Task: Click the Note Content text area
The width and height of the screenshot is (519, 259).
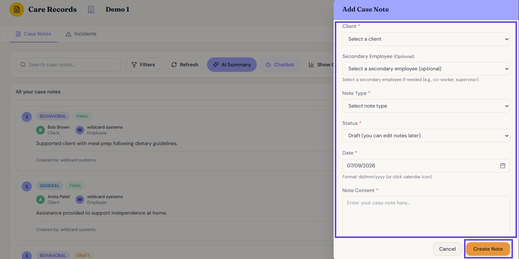Action: click(x=426, y=216)
